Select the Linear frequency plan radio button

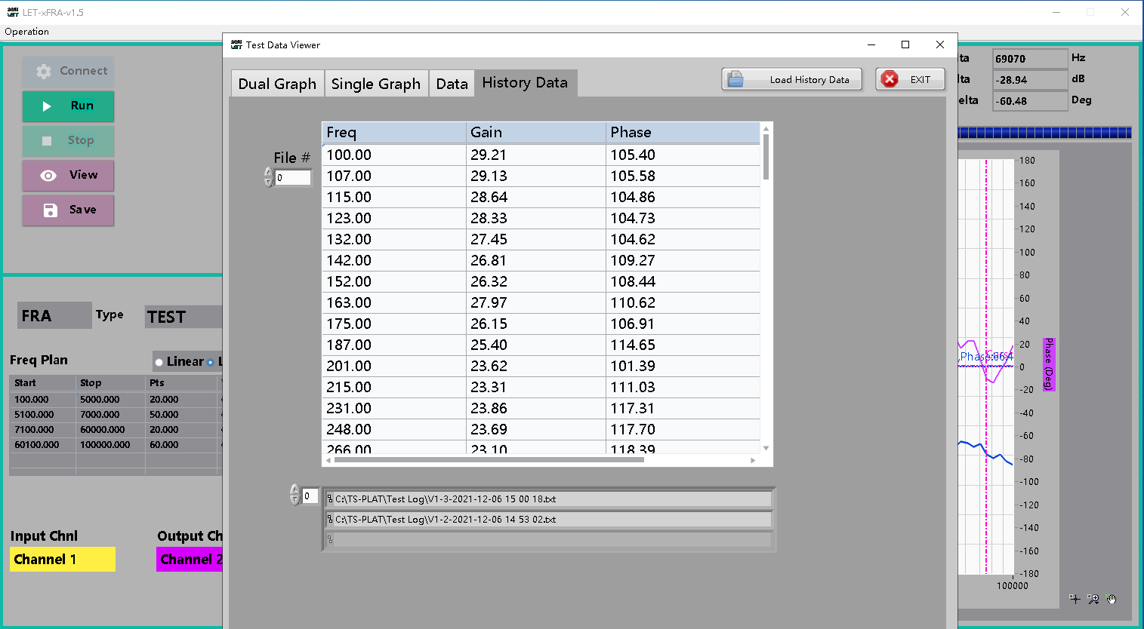click(159, 363)
